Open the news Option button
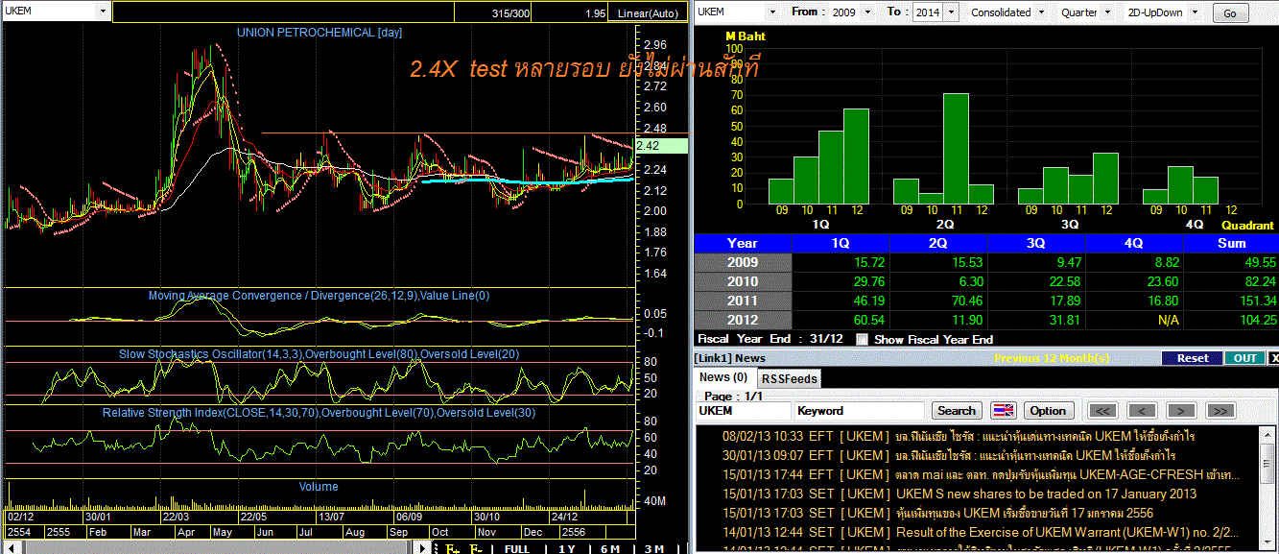Screen dimensions: 1279x554 click(x=1048, y=411)
